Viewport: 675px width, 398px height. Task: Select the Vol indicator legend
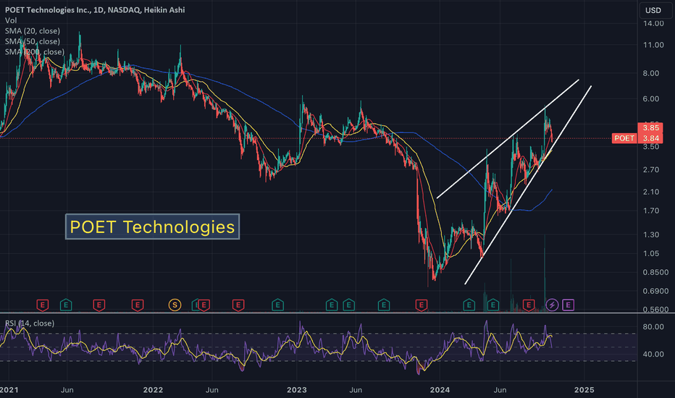tap(11, 20)
